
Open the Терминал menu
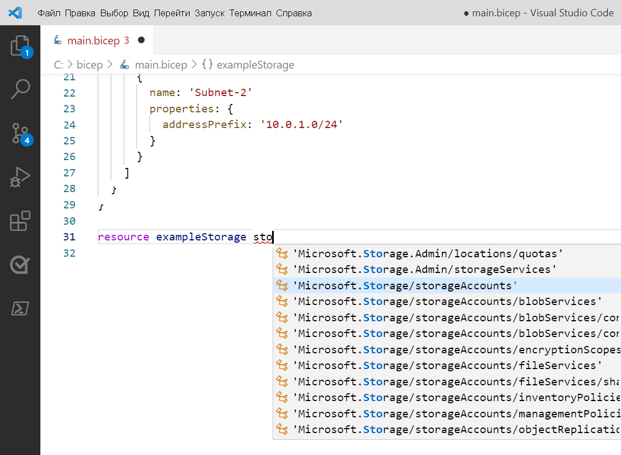pos(250,13)
